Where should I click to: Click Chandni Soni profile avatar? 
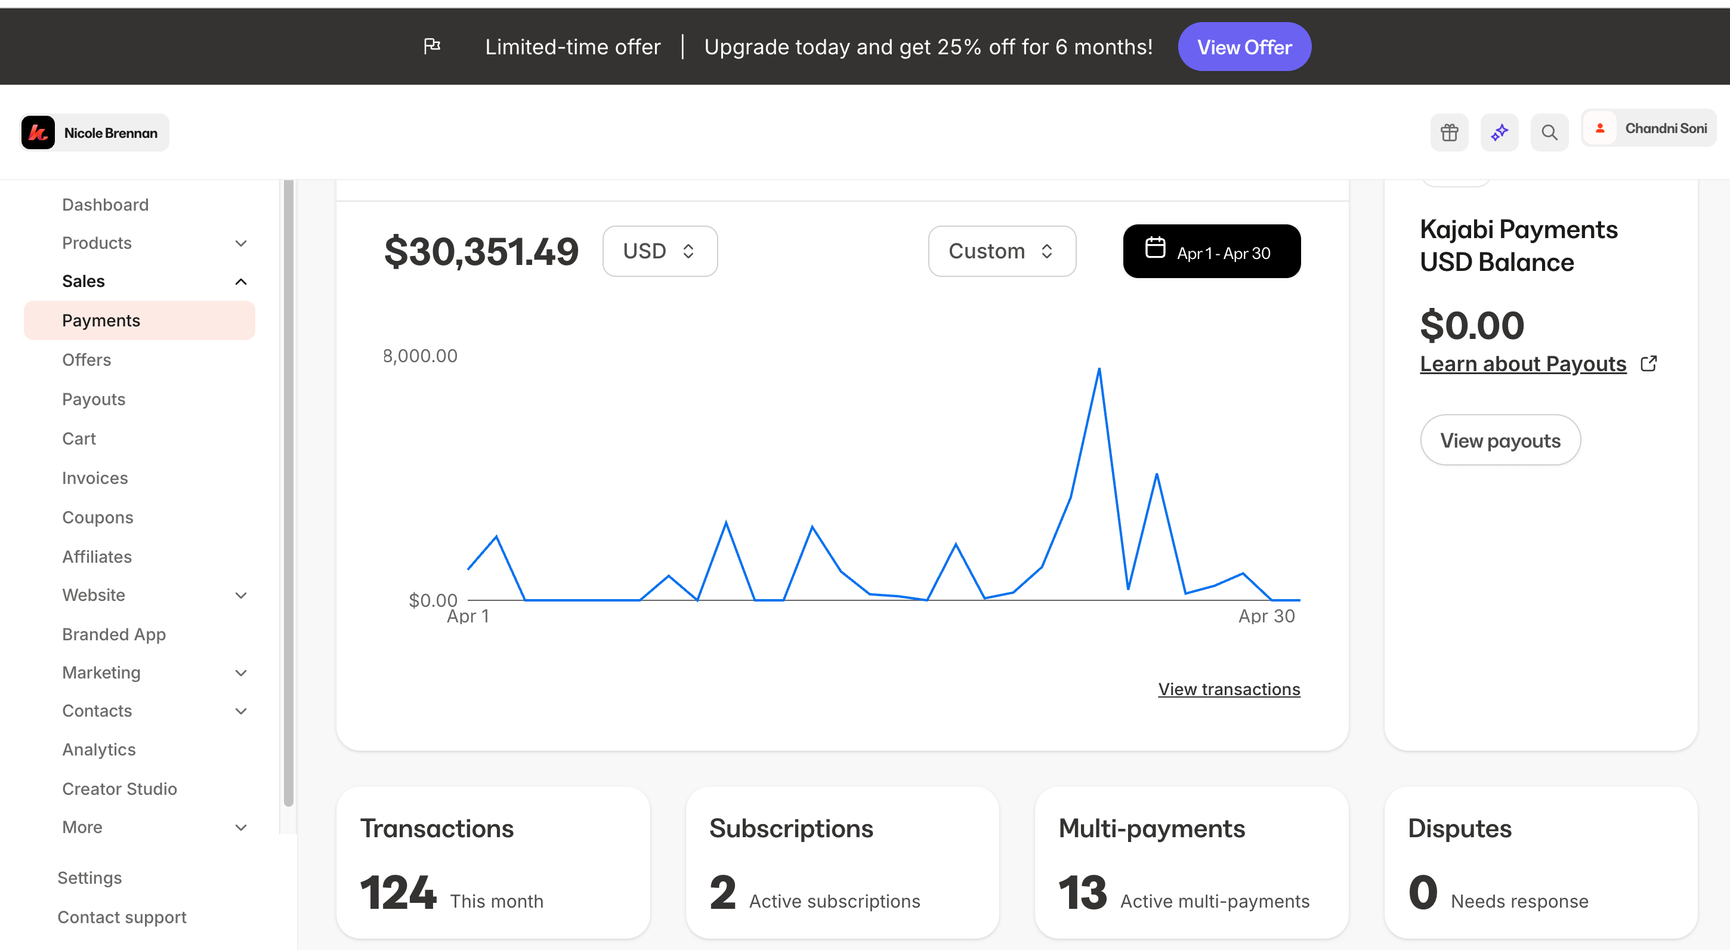[x=1601, y=128]
